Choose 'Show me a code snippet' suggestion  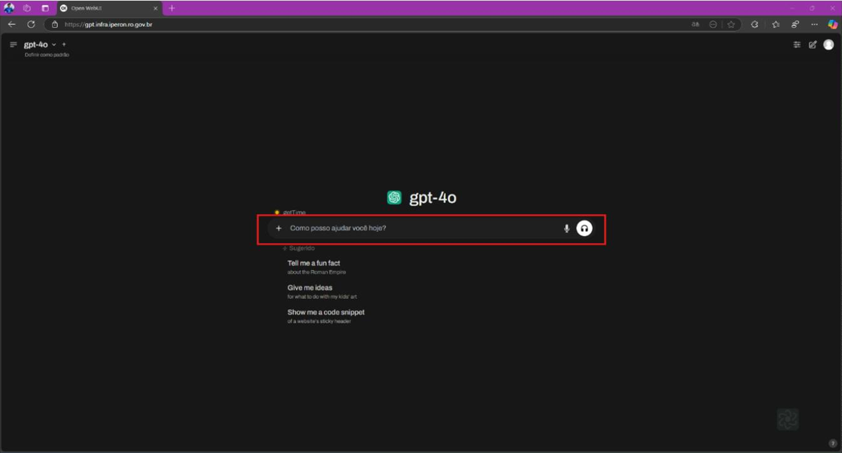click(326, 316)
